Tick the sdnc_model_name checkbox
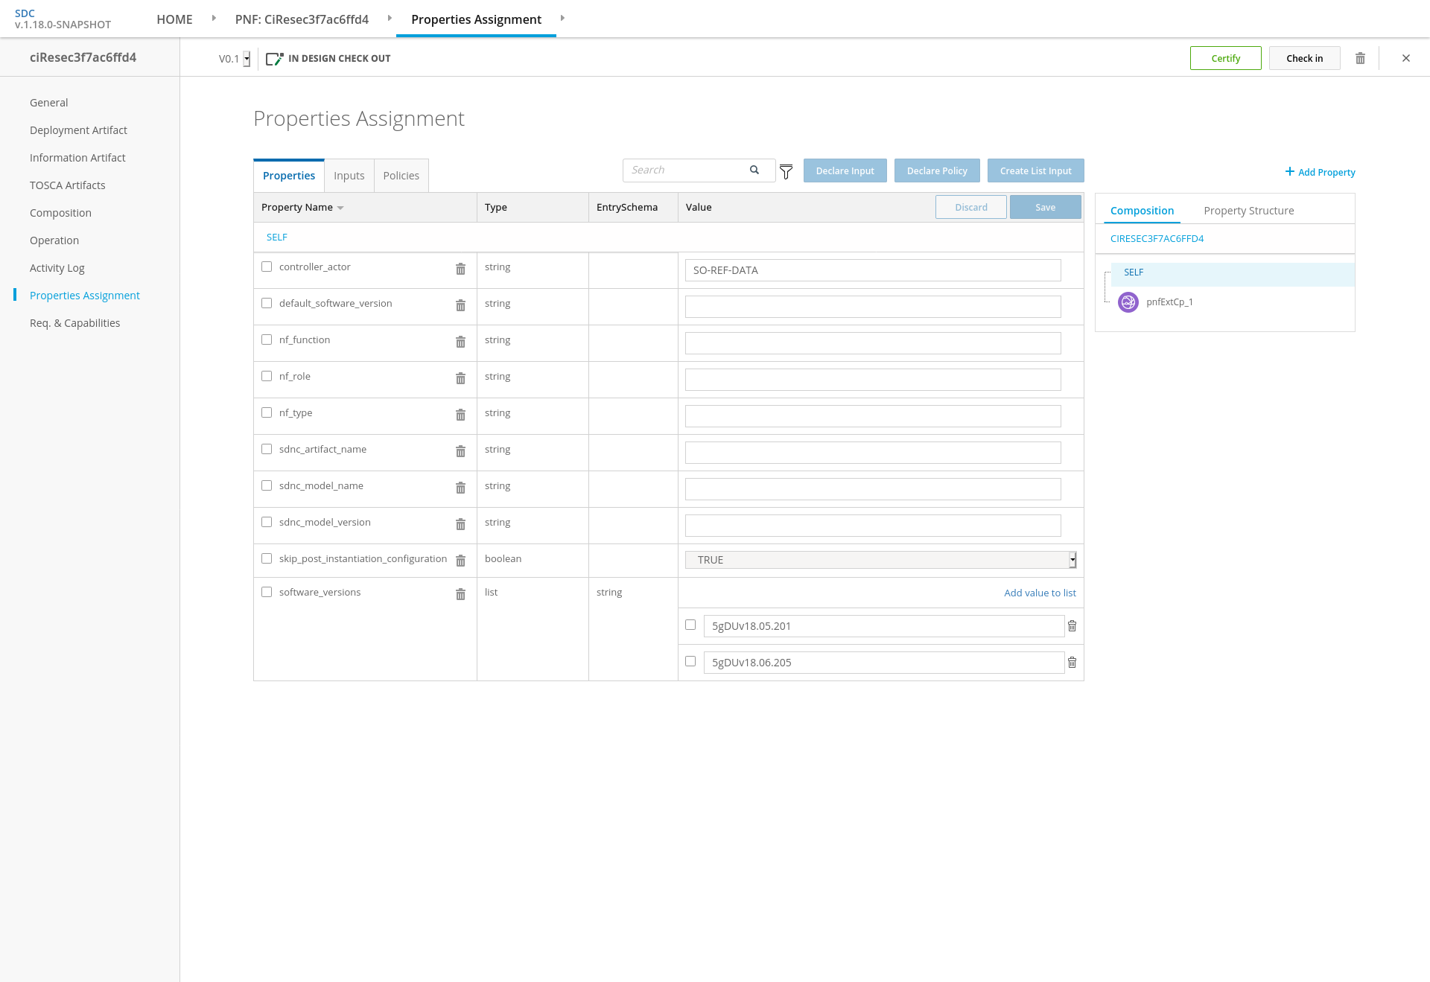1430x982 pixels. point(267,485)
